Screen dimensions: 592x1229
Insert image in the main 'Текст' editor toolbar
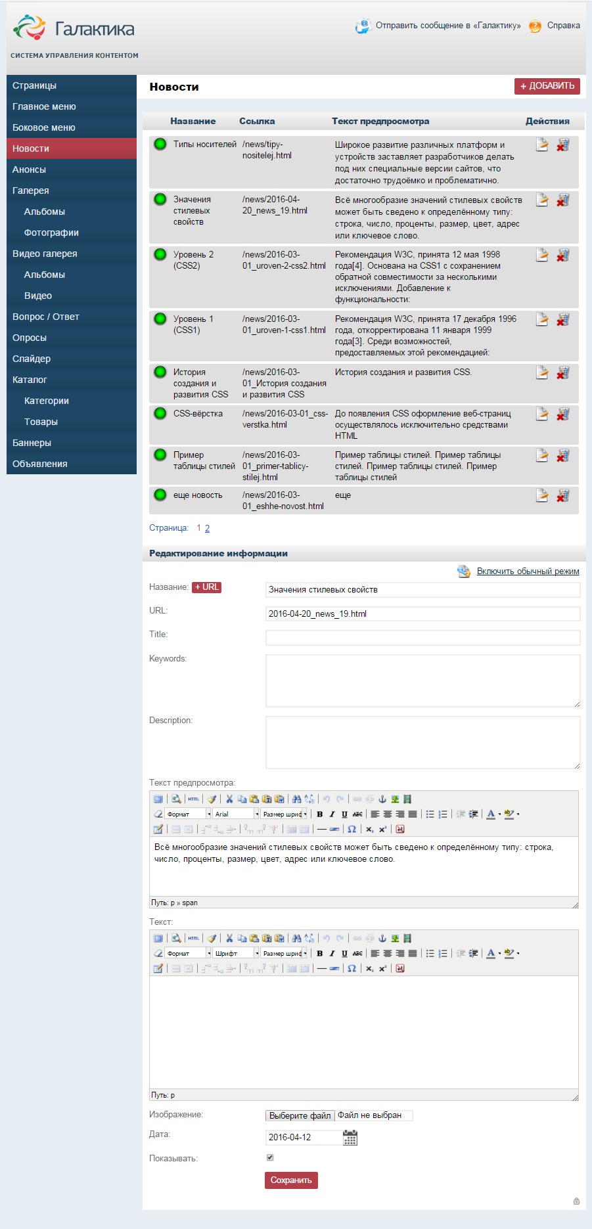395,938
